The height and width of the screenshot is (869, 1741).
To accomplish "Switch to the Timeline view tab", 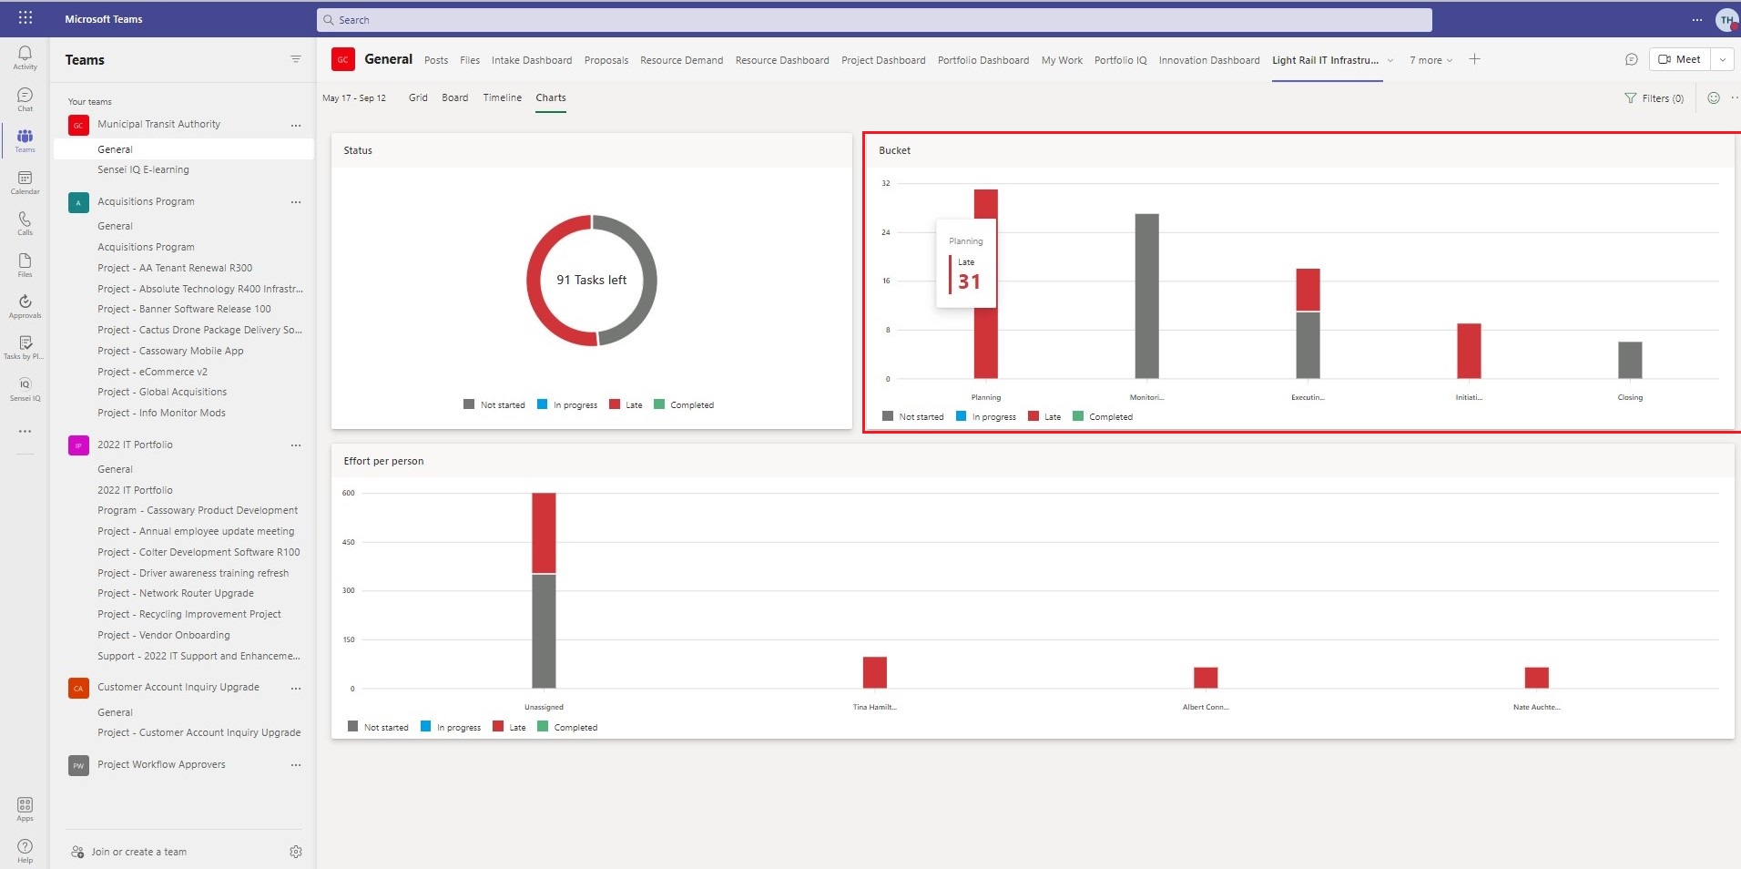I will [503, 97].
